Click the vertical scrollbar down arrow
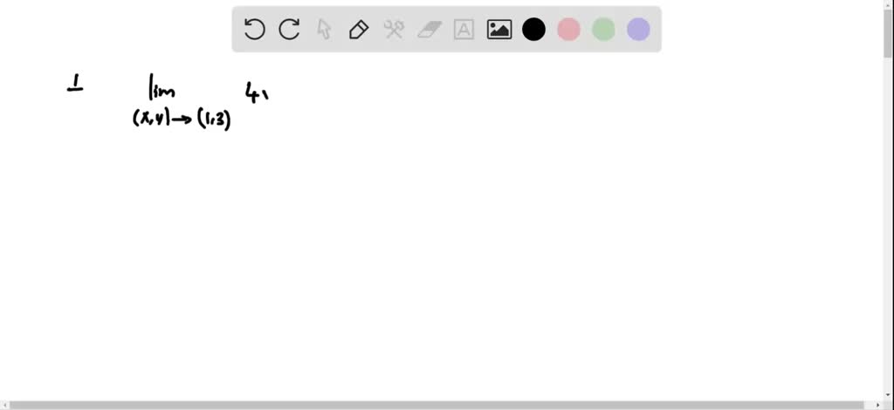The height and width of the screenshot is (410, 894). pos(888,395)
